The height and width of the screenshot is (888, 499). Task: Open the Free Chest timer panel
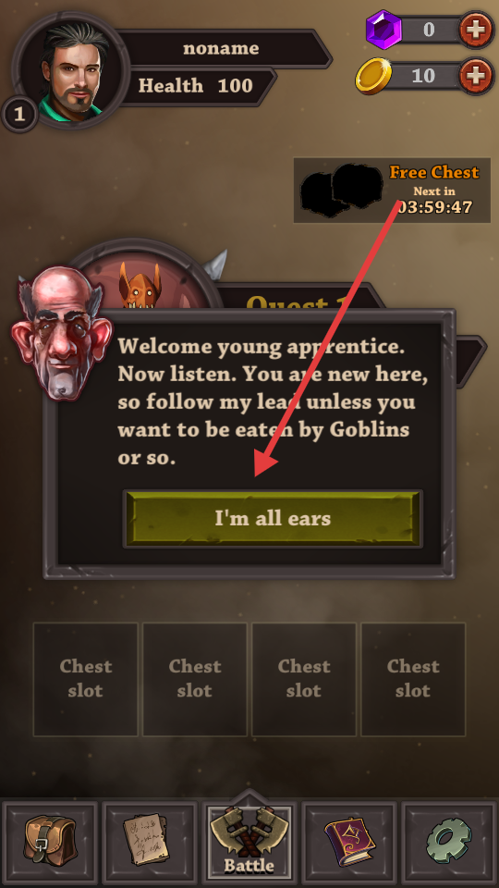click(x=392, y=191)
